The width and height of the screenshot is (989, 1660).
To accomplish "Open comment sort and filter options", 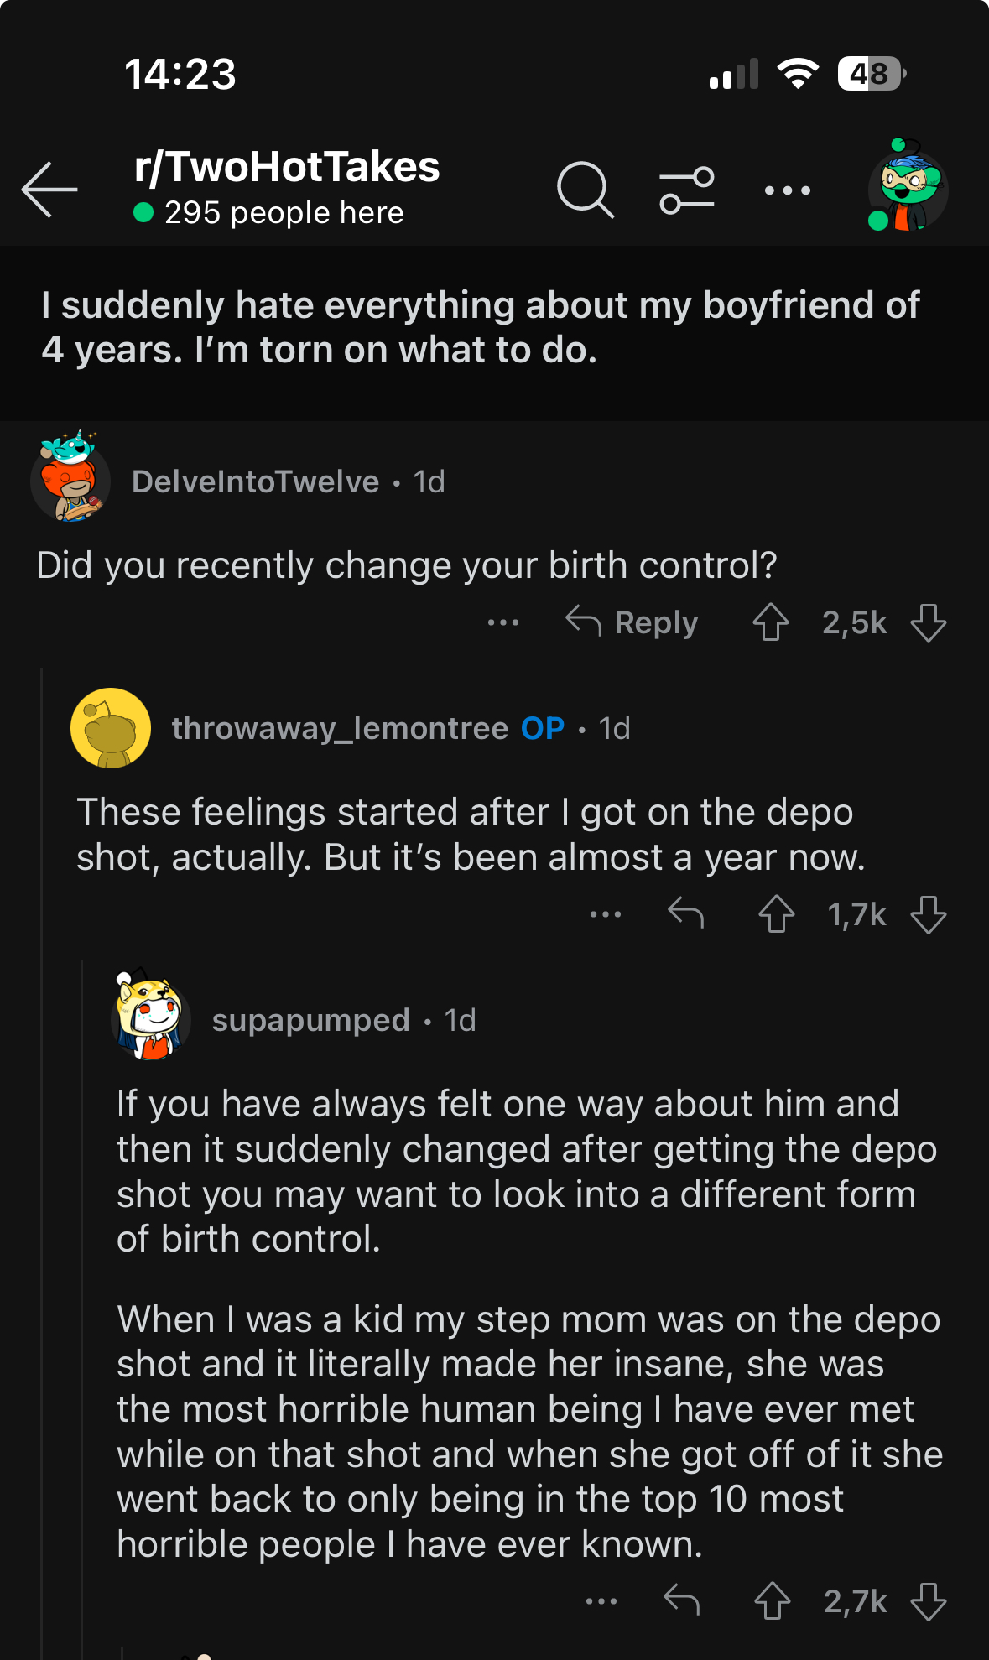I will tap(686, 190).
